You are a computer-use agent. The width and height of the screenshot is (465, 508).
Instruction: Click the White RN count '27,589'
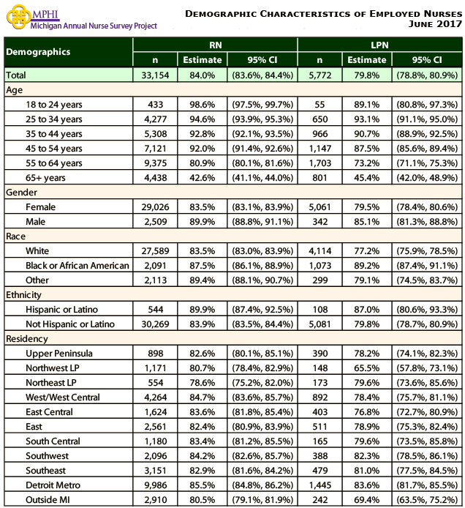coord(155,251)
